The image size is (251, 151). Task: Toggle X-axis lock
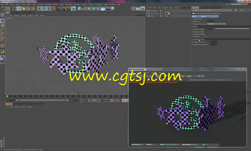tap(39, 8)
